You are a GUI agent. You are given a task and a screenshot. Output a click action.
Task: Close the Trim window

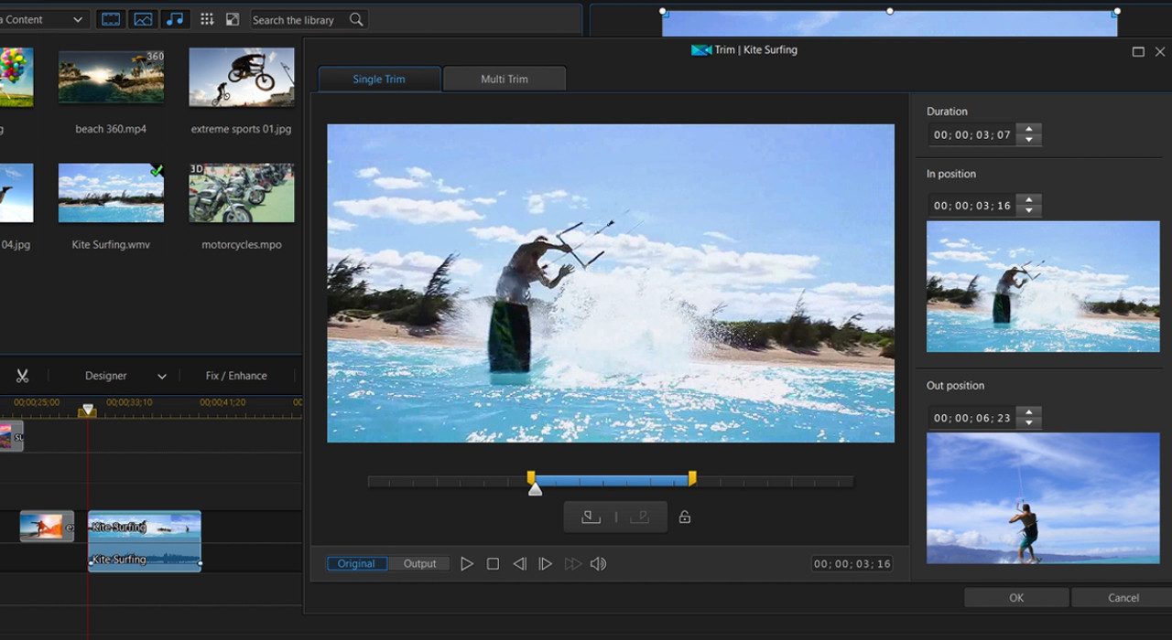(x=1160, y=52)
